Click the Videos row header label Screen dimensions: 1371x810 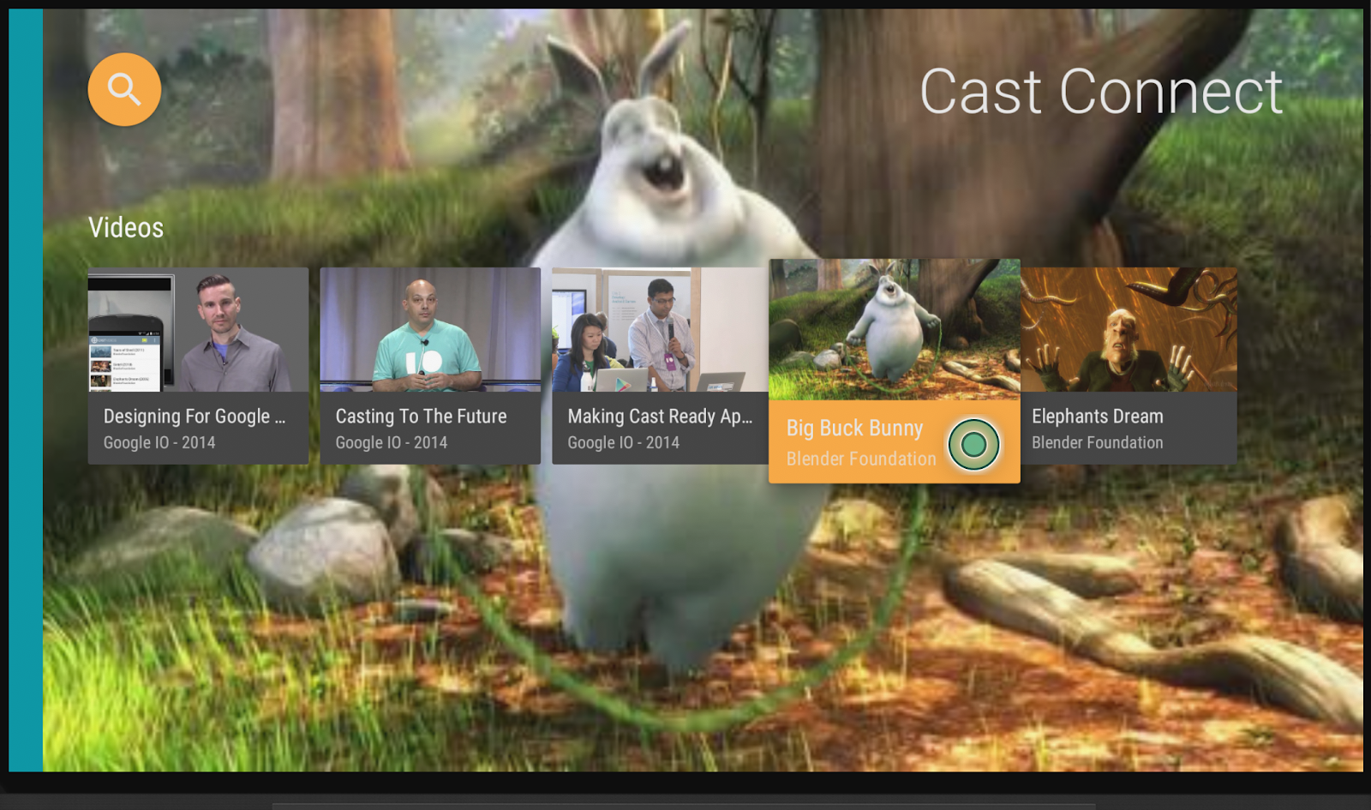click(x=126, y=227)
